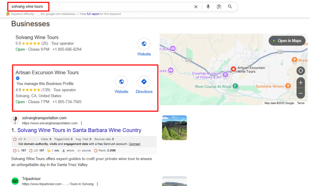Viewport: 310px width, 186px height.
Task: Open Google Lens image search icon
Action: coord(219,7)
